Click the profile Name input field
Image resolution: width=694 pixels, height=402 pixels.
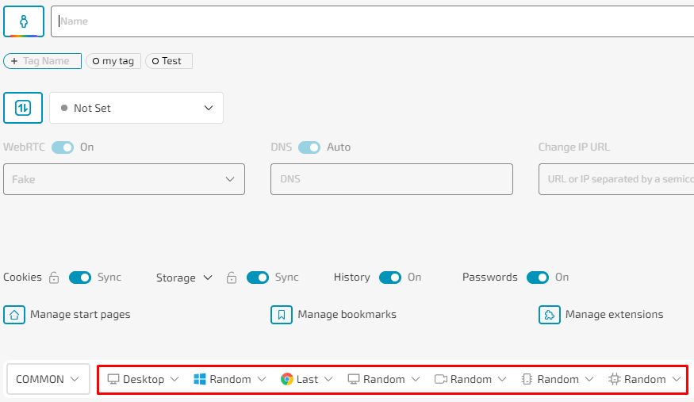(372, 21)
